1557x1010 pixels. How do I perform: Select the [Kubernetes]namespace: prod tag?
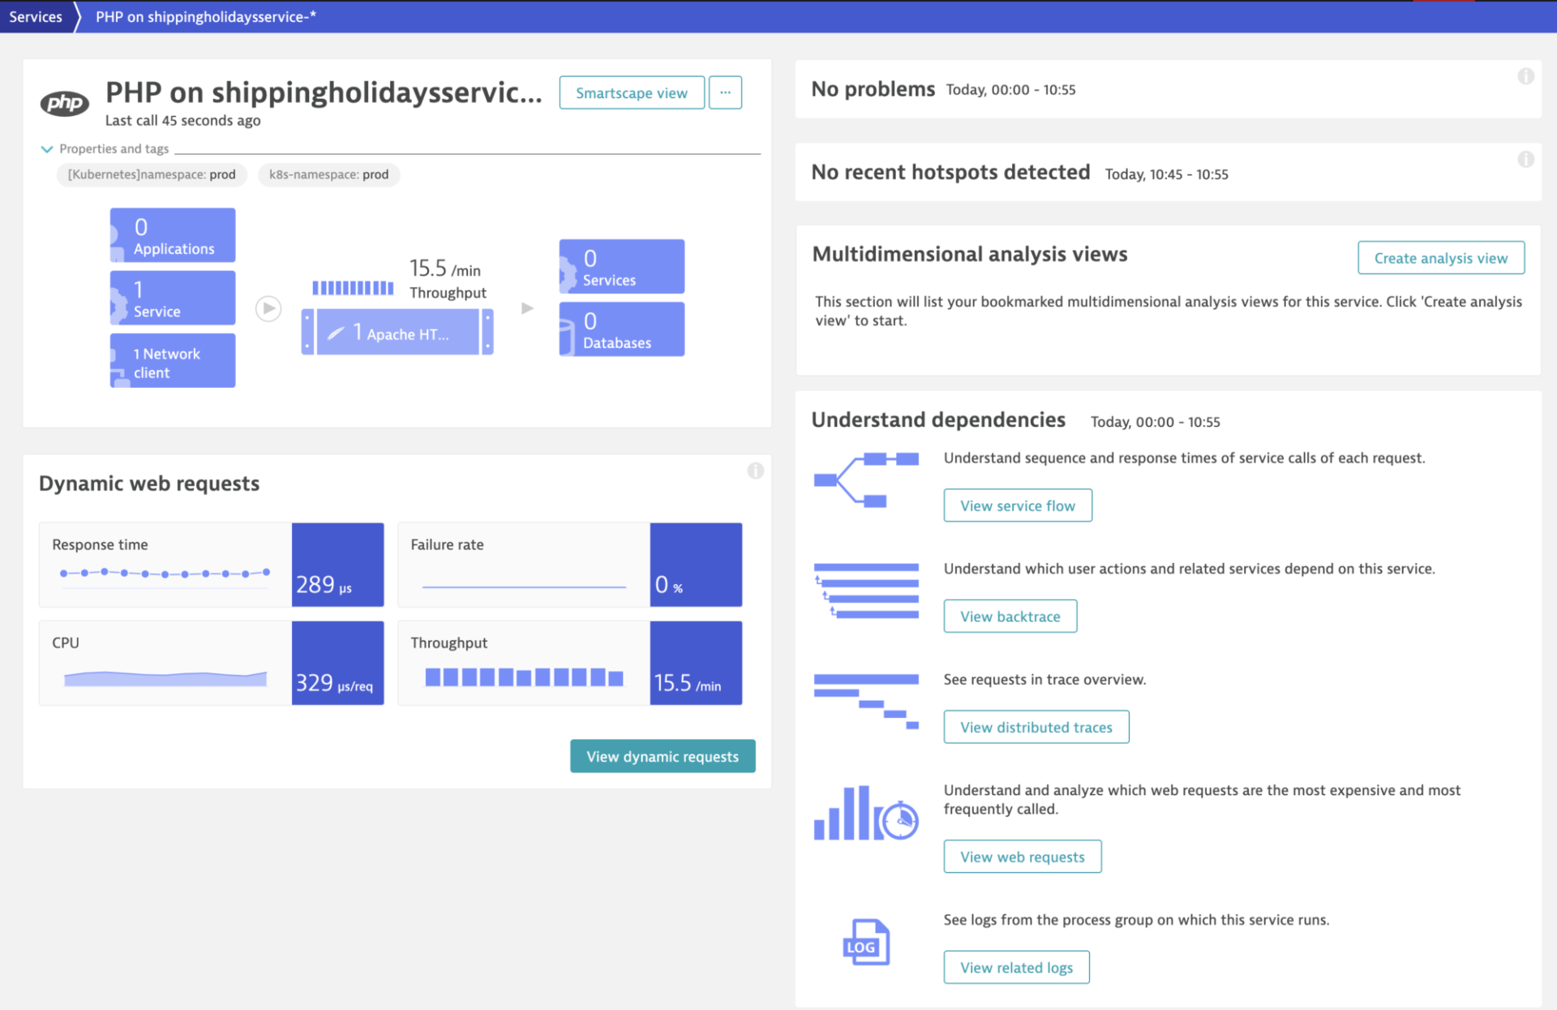tap(152, 174)
